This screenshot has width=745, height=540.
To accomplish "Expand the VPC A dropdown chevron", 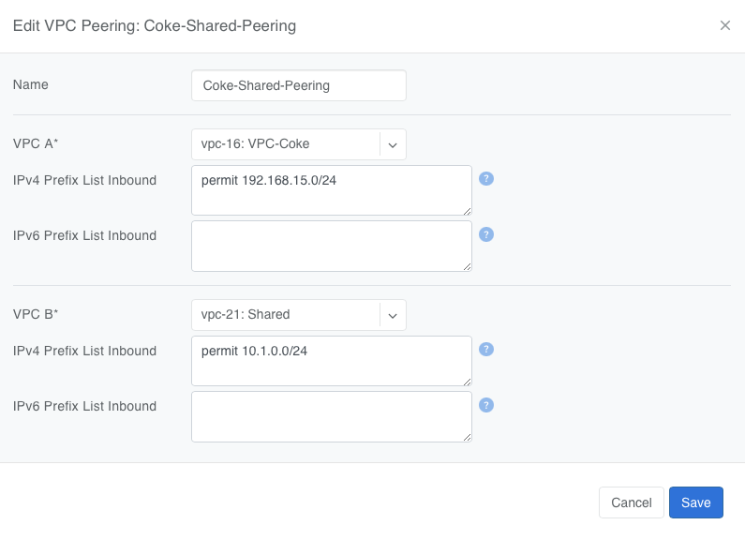I will 393,144.
